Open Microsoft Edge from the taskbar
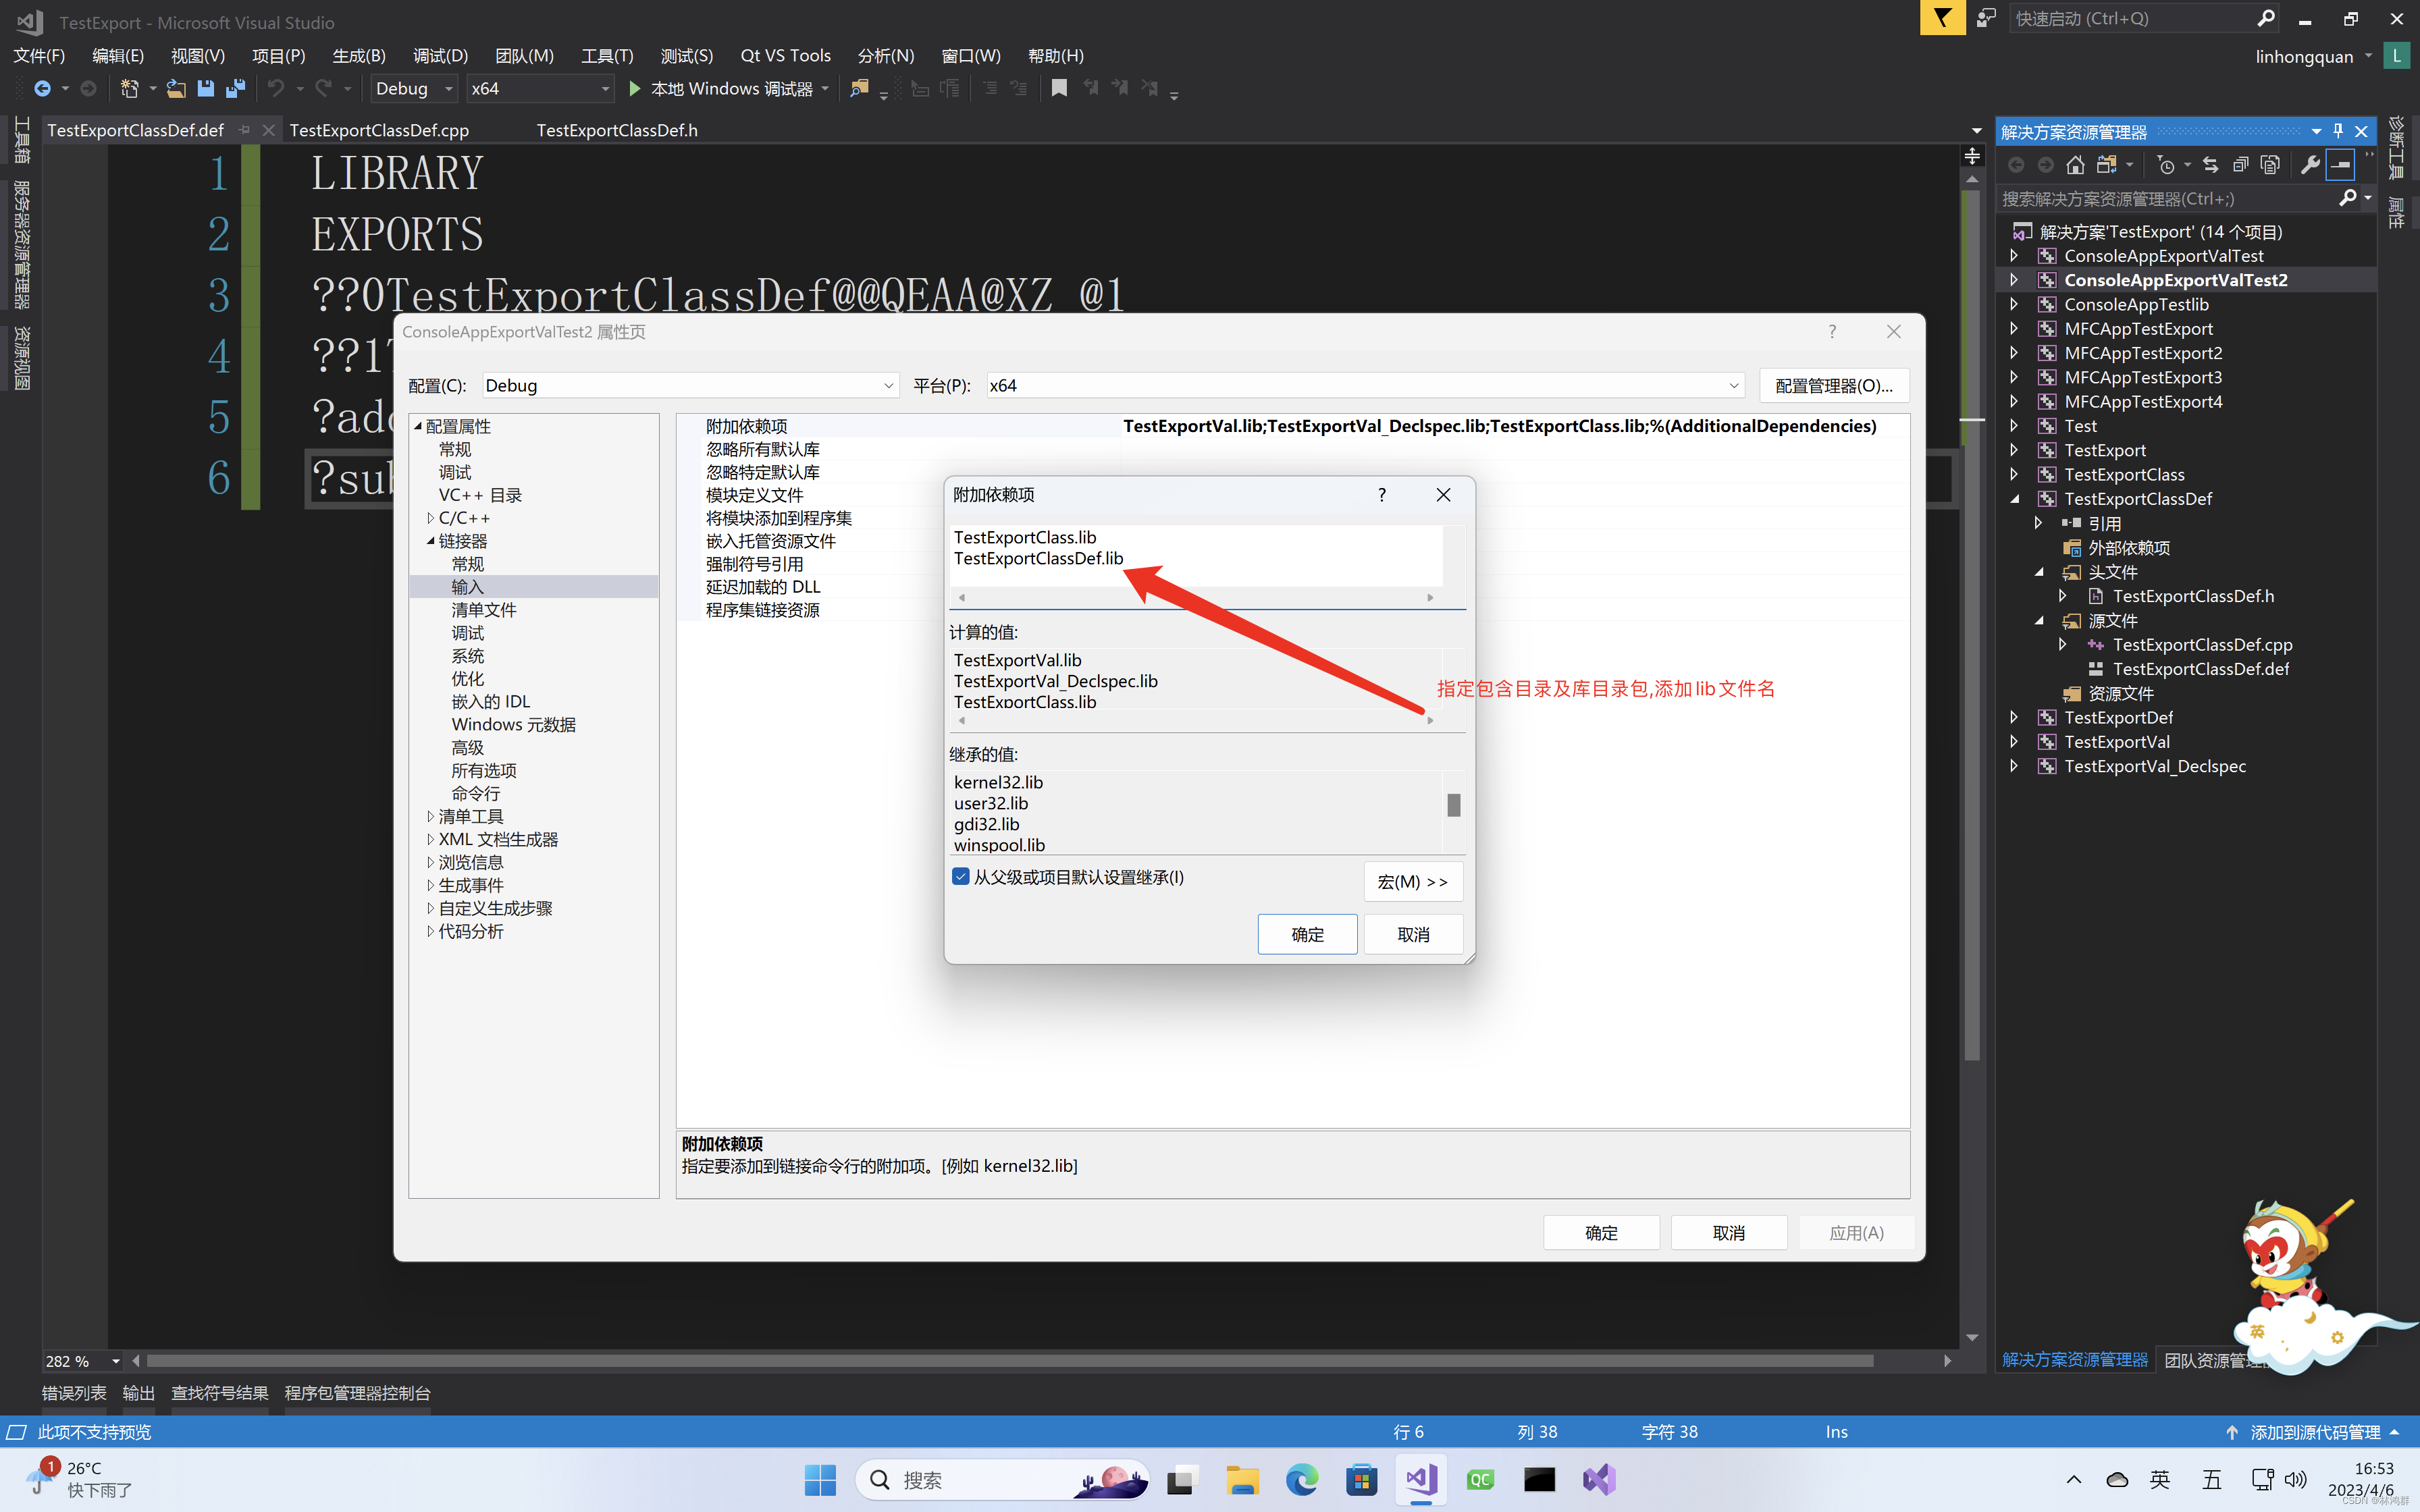 coord(1301,1480)
